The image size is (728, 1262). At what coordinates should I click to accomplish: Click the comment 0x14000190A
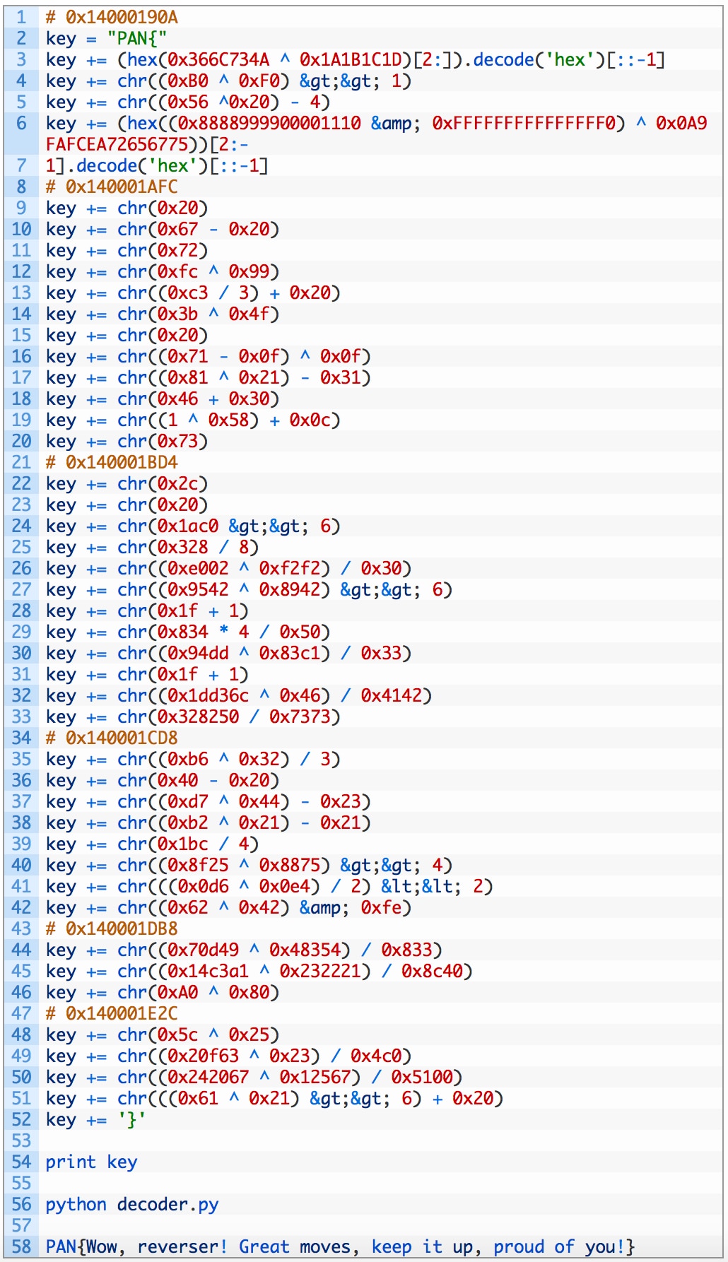[x=112, y=17]
